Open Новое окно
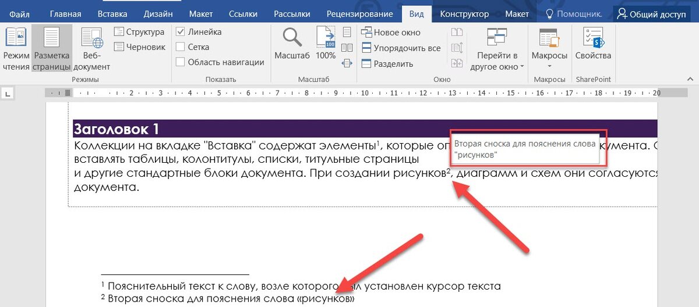The width and height of the screenshot is (699, 307). pyautogui.click(x=391, y=33)
